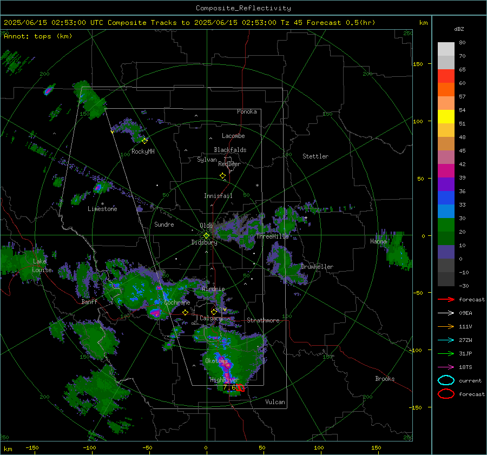Select the white 09EA arrow legend icon
Screen dimensions: 487x455
tap(446, 313)
